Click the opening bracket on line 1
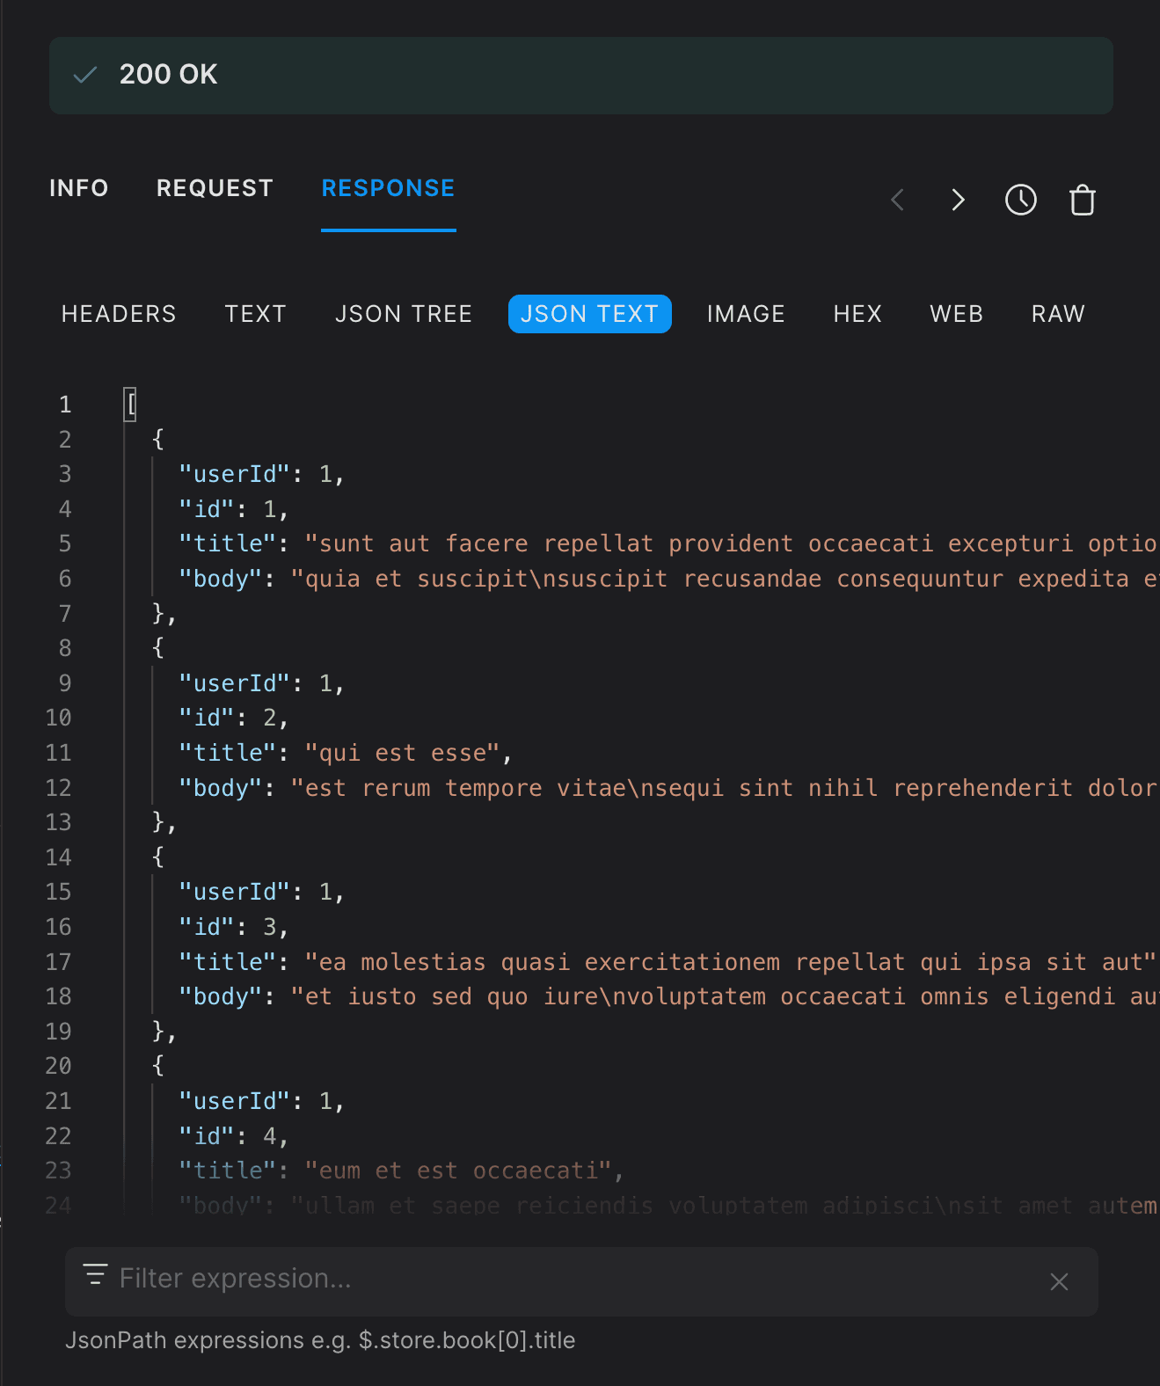Image resolution: width=1160 pixels, height=1386 pixels. pos(131,405)
